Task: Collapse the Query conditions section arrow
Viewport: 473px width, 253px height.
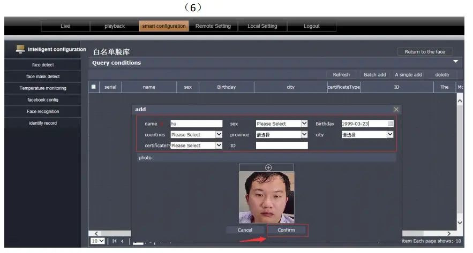Action: (456, 63)
